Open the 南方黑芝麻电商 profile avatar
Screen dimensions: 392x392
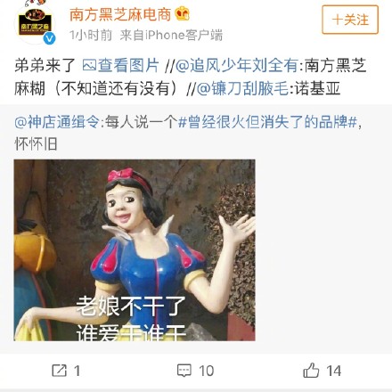point(35,24)
